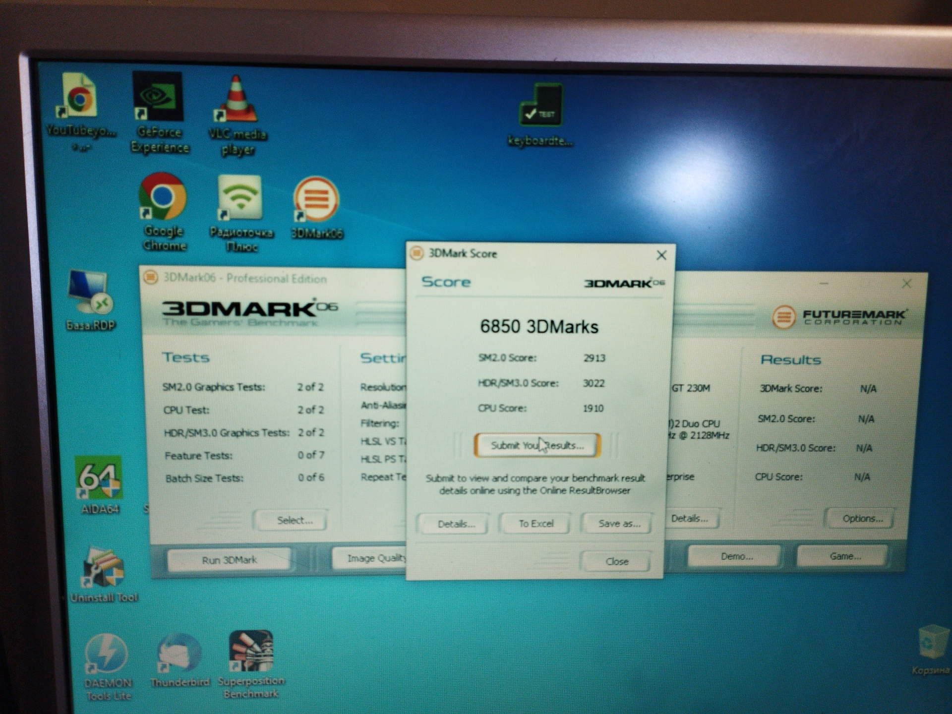Click HDR/SM3.0 Graphics Tests 2 of 2

(311, 432)
